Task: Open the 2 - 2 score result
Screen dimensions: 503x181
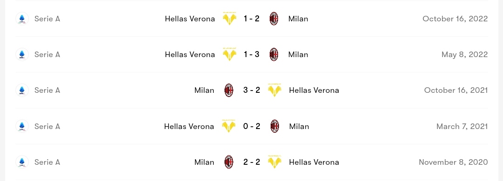Action: pyautogui.click(x=251, y=162)
